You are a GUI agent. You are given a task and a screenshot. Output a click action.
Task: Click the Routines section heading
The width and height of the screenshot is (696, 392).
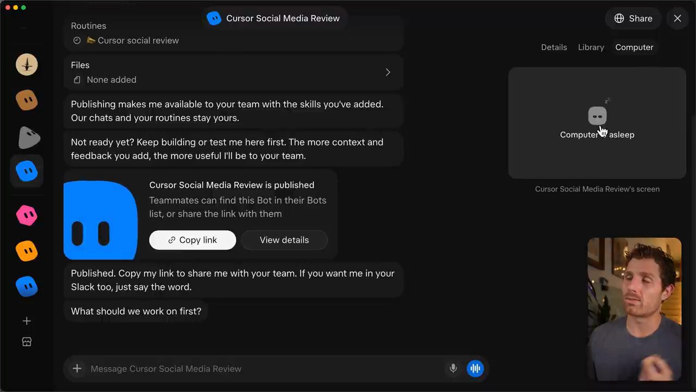(89, 26)
